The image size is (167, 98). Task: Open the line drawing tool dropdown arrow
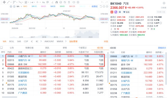coord(11,2)
